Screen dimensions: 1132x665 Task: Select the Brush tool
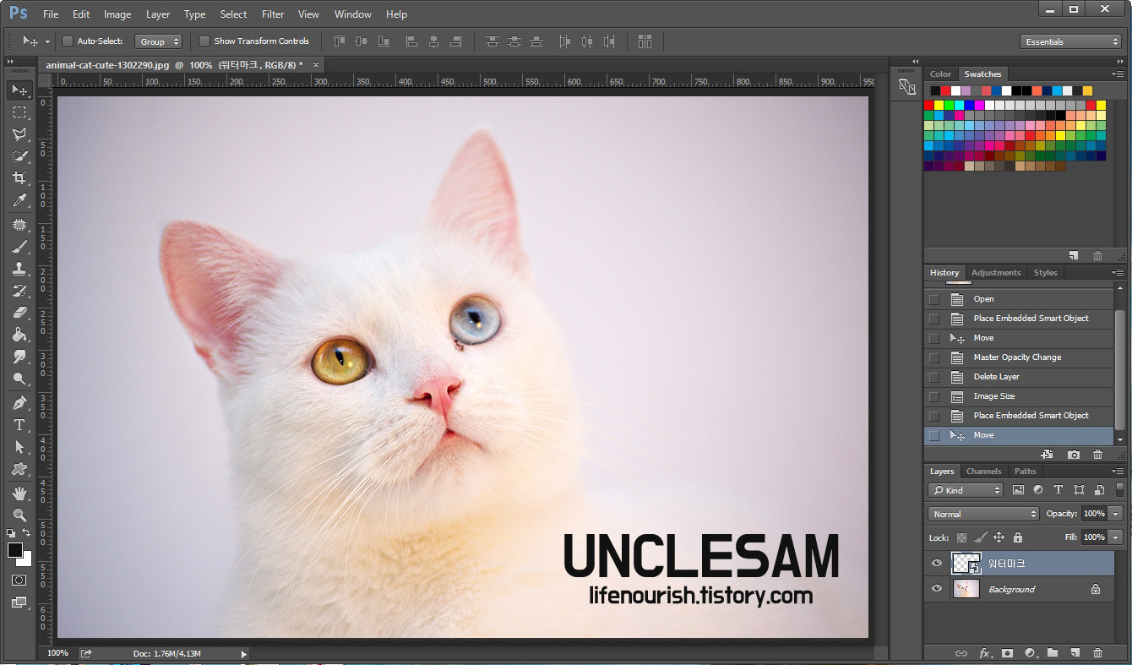click(19, 247)
